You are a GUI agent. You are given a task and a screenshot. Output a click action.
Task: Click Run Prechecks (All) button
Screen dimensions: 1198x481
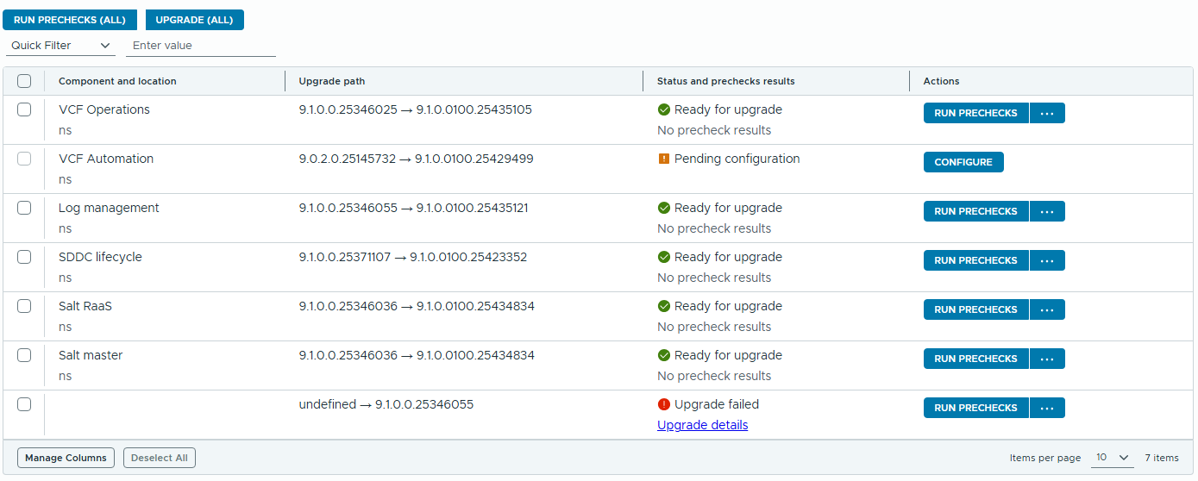[x=70, y=20]
